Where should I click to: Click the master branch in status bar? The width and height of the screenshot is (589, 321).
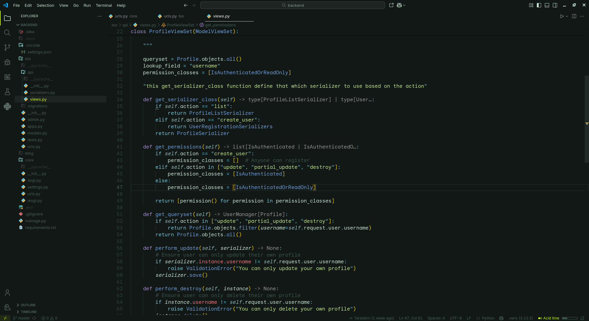coord(22,318)
